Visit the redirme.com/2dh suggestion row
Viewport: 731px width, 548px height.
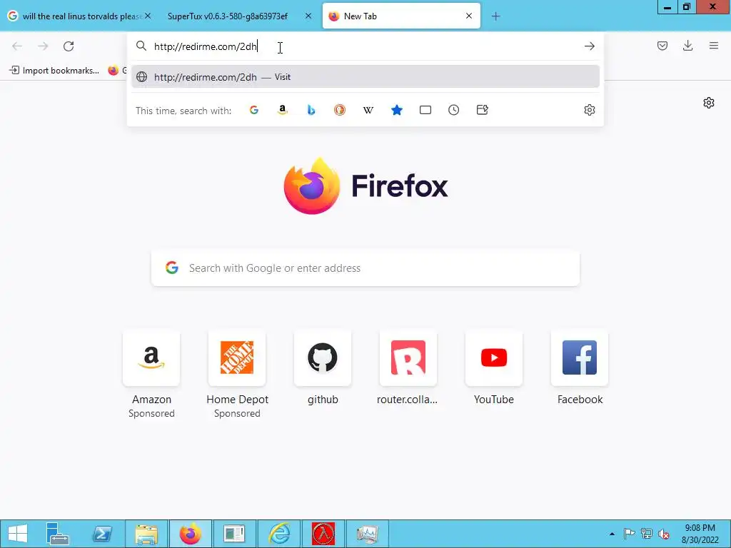(x=365, y=77)
